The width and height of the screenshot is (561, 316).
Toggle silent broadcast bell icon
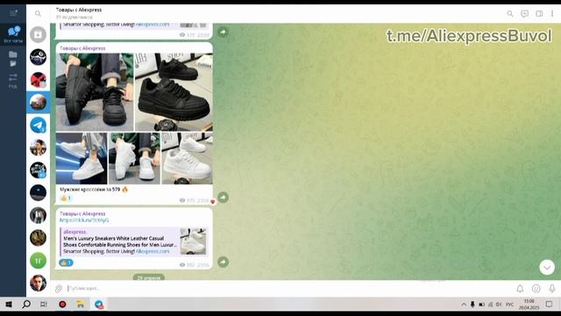click(x=520, y=288)
